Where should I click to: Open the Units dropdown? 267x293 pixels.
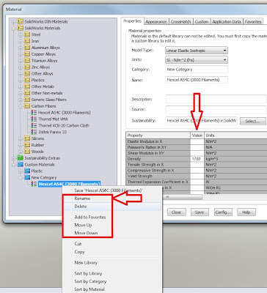click(x=197, y=60)
